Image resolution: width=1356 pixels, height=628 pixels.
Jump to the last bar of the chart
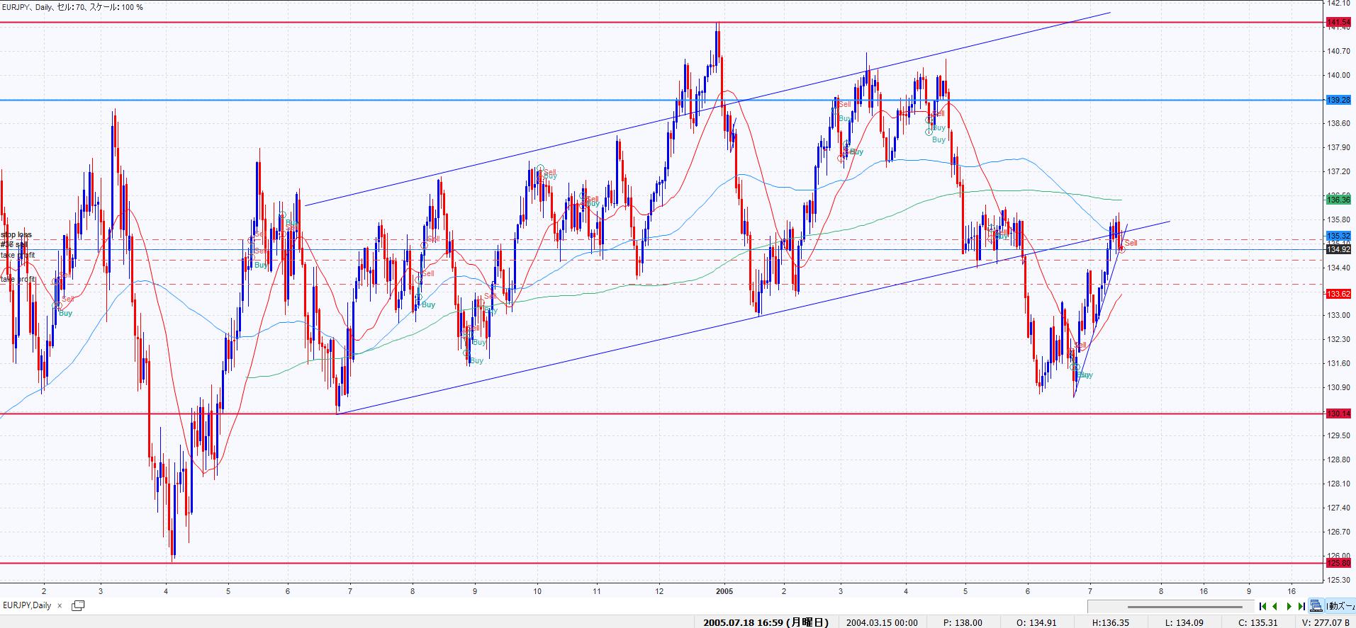(1301, 606)
